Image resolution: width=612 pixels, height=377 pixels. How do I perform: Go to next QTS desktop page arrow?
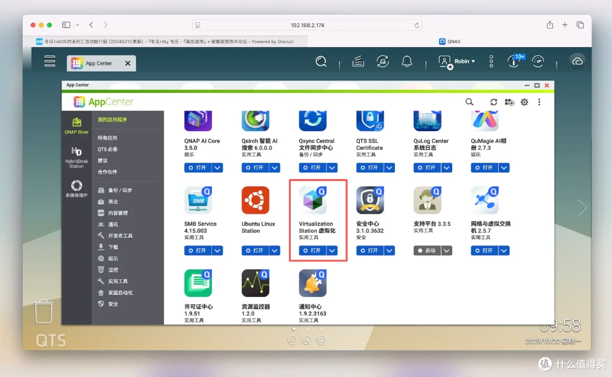tap(583, 208)
